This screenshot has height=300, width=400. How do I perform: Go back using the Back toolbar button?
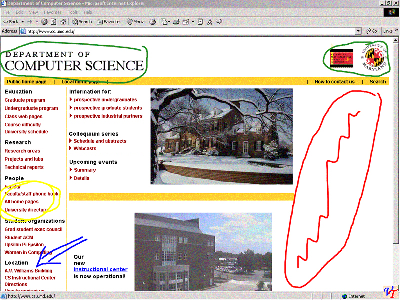tap(10, 22)
